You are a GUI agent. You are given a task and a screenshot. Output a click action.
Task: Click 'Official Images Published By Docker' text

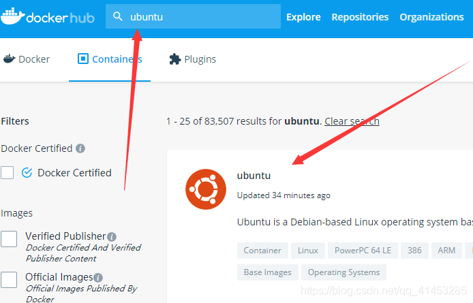(x=82, y=293)
